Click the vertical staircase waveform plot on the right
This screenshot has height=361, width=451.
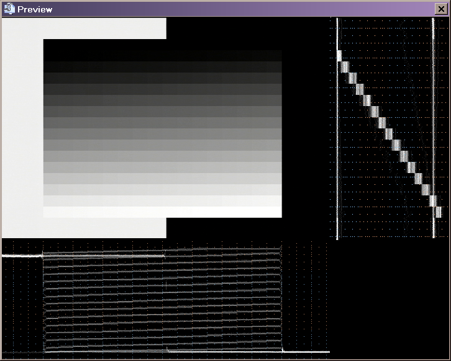[x=389, y=128]
